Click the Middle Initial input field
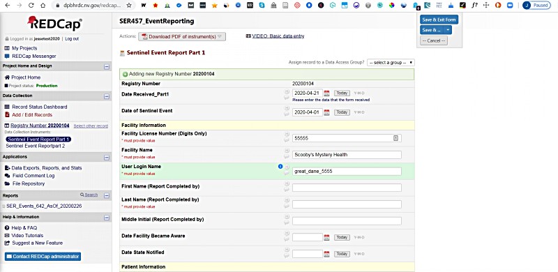558x272 pixels. (x=347, y=221)
